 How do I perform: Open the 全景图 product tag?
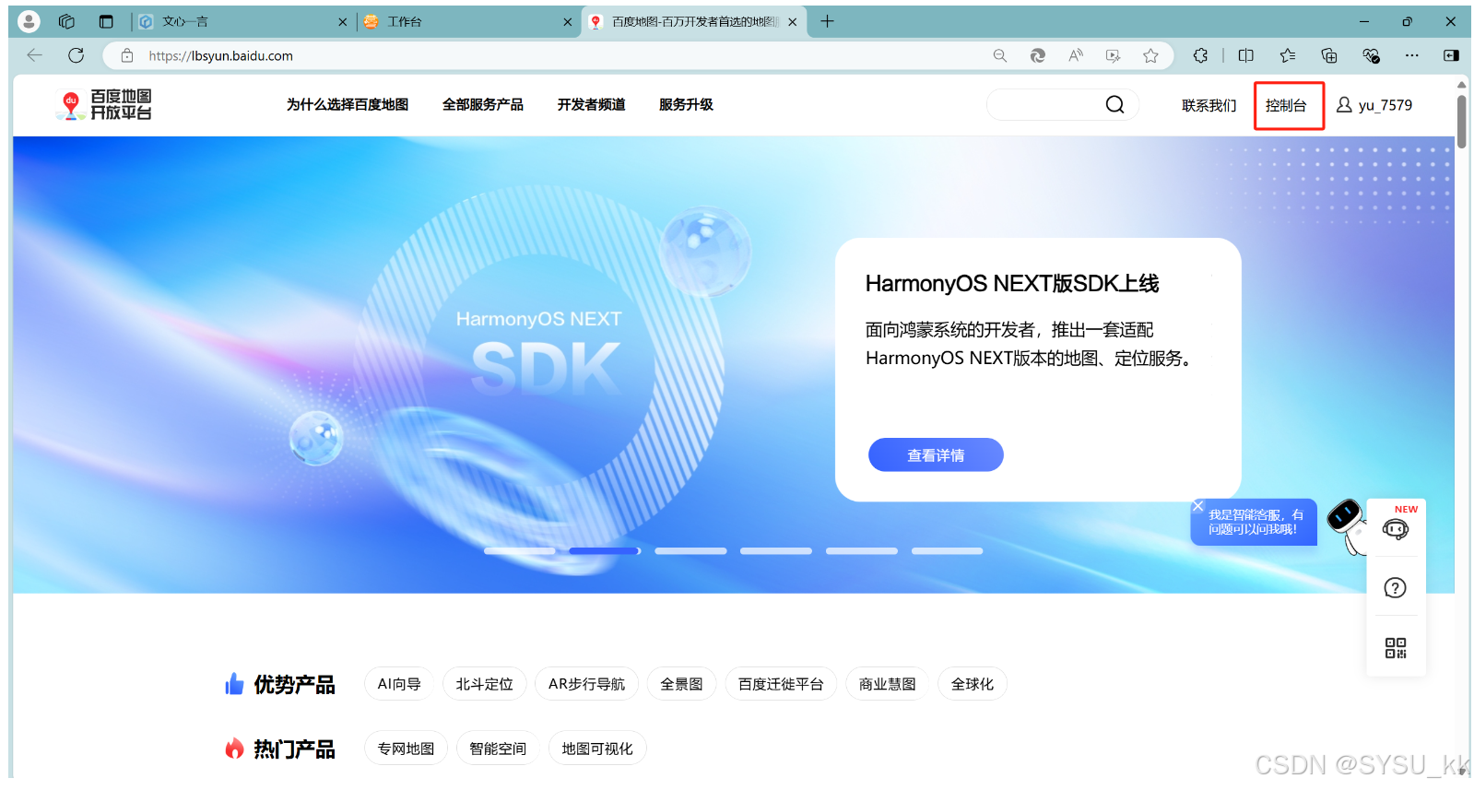click(681, 684)
